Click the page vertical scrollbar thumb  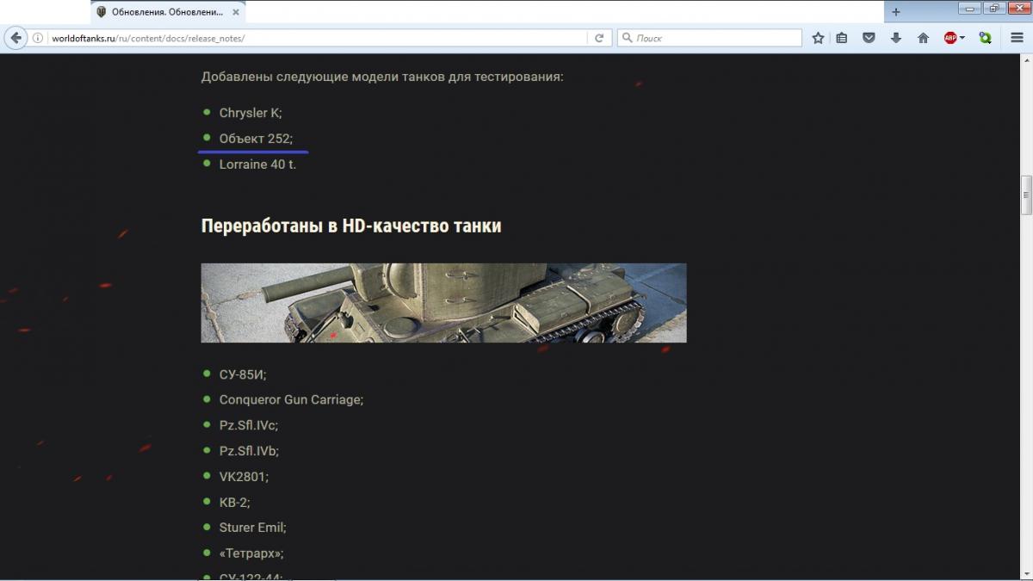point(1026,195)
